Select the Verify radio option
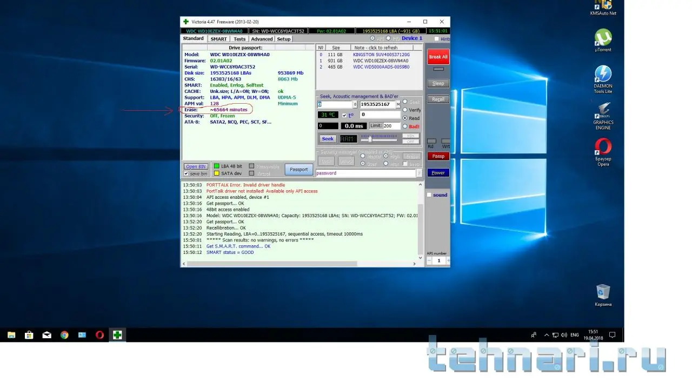692x389 pixels. coord(405,110)
